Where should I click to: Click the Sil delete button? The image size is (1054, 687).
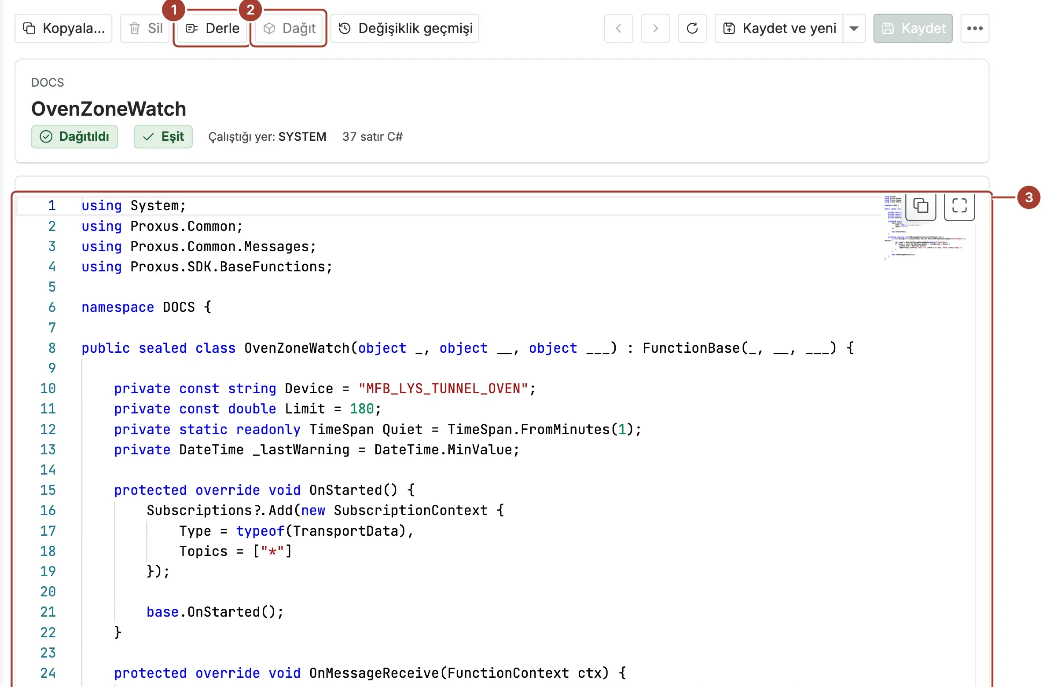146,28
